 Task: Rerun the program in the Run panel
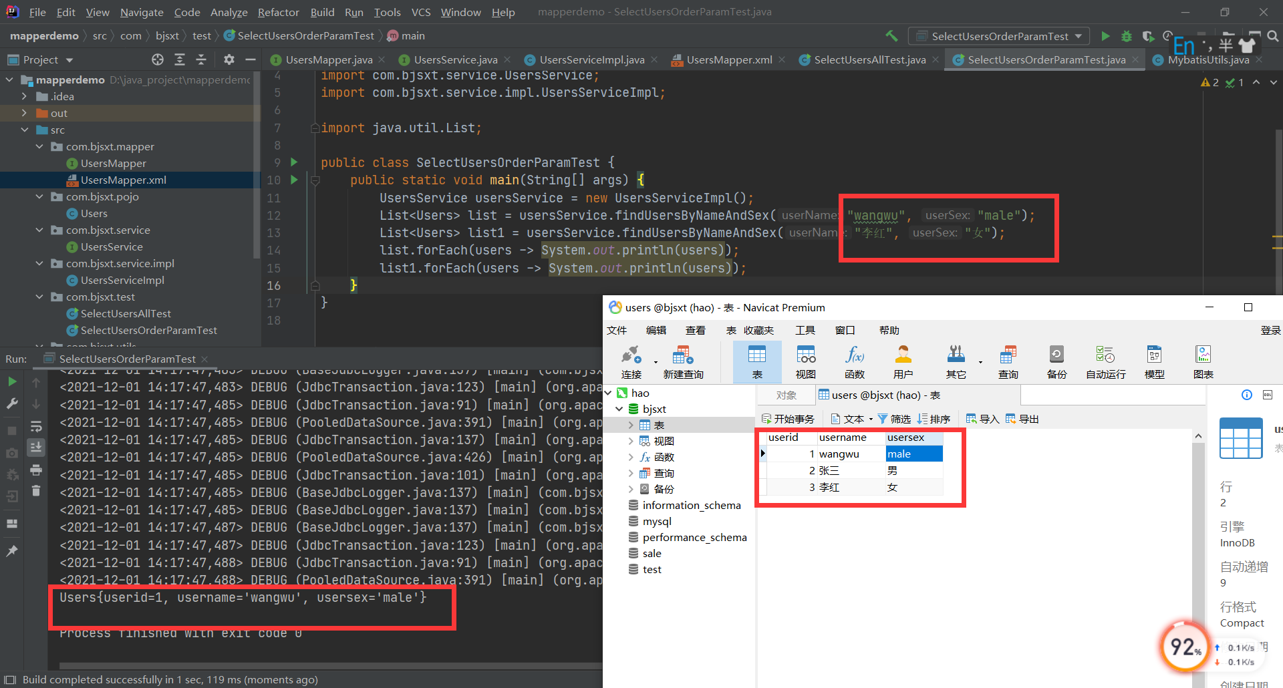[x=12, y=382]
